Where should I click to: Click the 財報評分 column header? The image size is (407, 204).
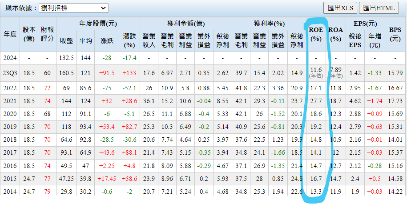(47, 34)
